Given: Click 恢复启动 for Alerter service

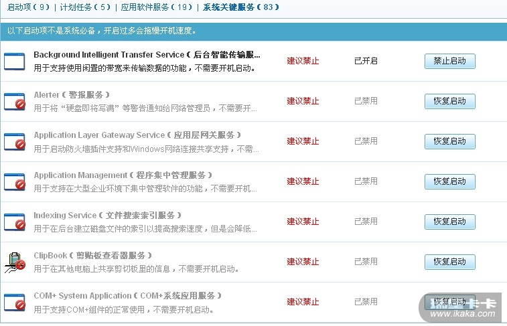Looking at the screenshot, I should click(450, 101).
